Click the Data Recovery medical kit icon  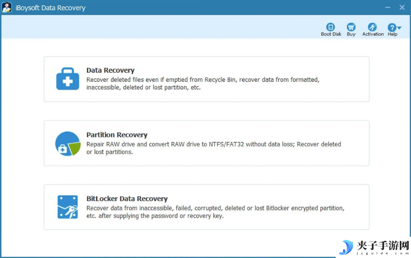pyautogui.click(x=68, y=79)
